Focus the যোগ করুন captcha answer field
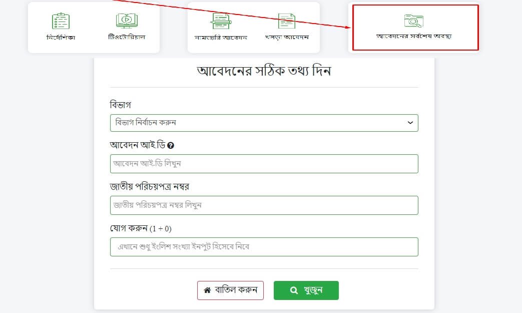The width and height of the screenshot is (522, 313). (264, 247)
